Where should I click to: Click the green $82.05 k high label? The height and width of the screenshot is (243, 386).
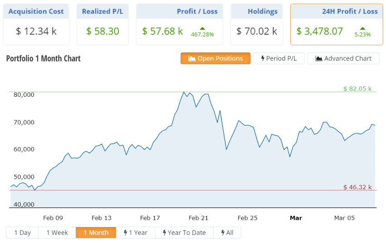pyautogui.click(x=357, y=89)
